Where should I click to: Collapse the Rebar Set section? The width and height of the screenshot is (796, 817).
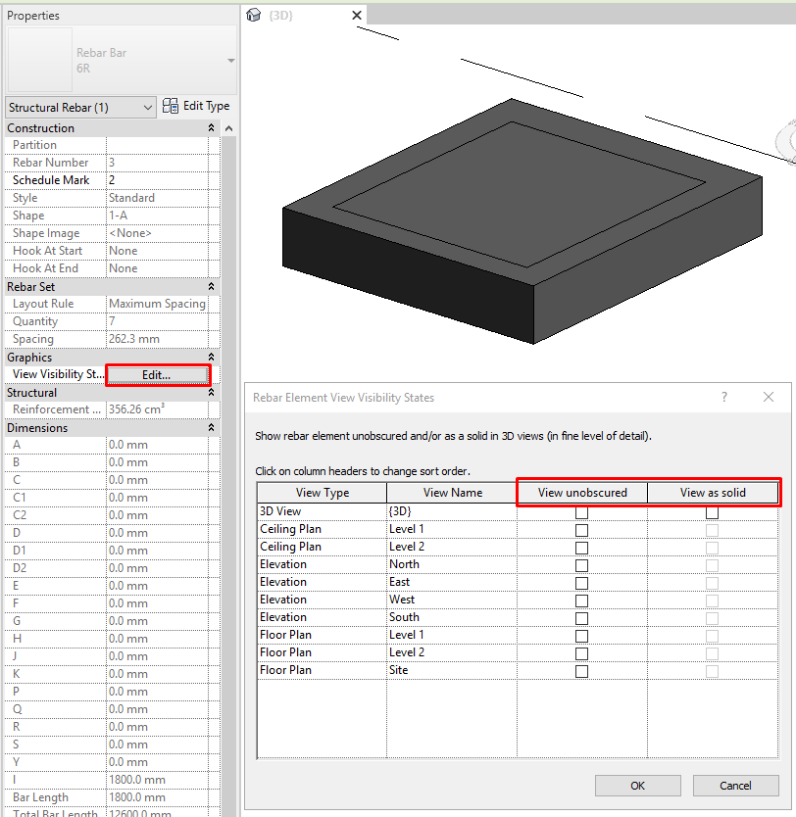click(211, 287)
